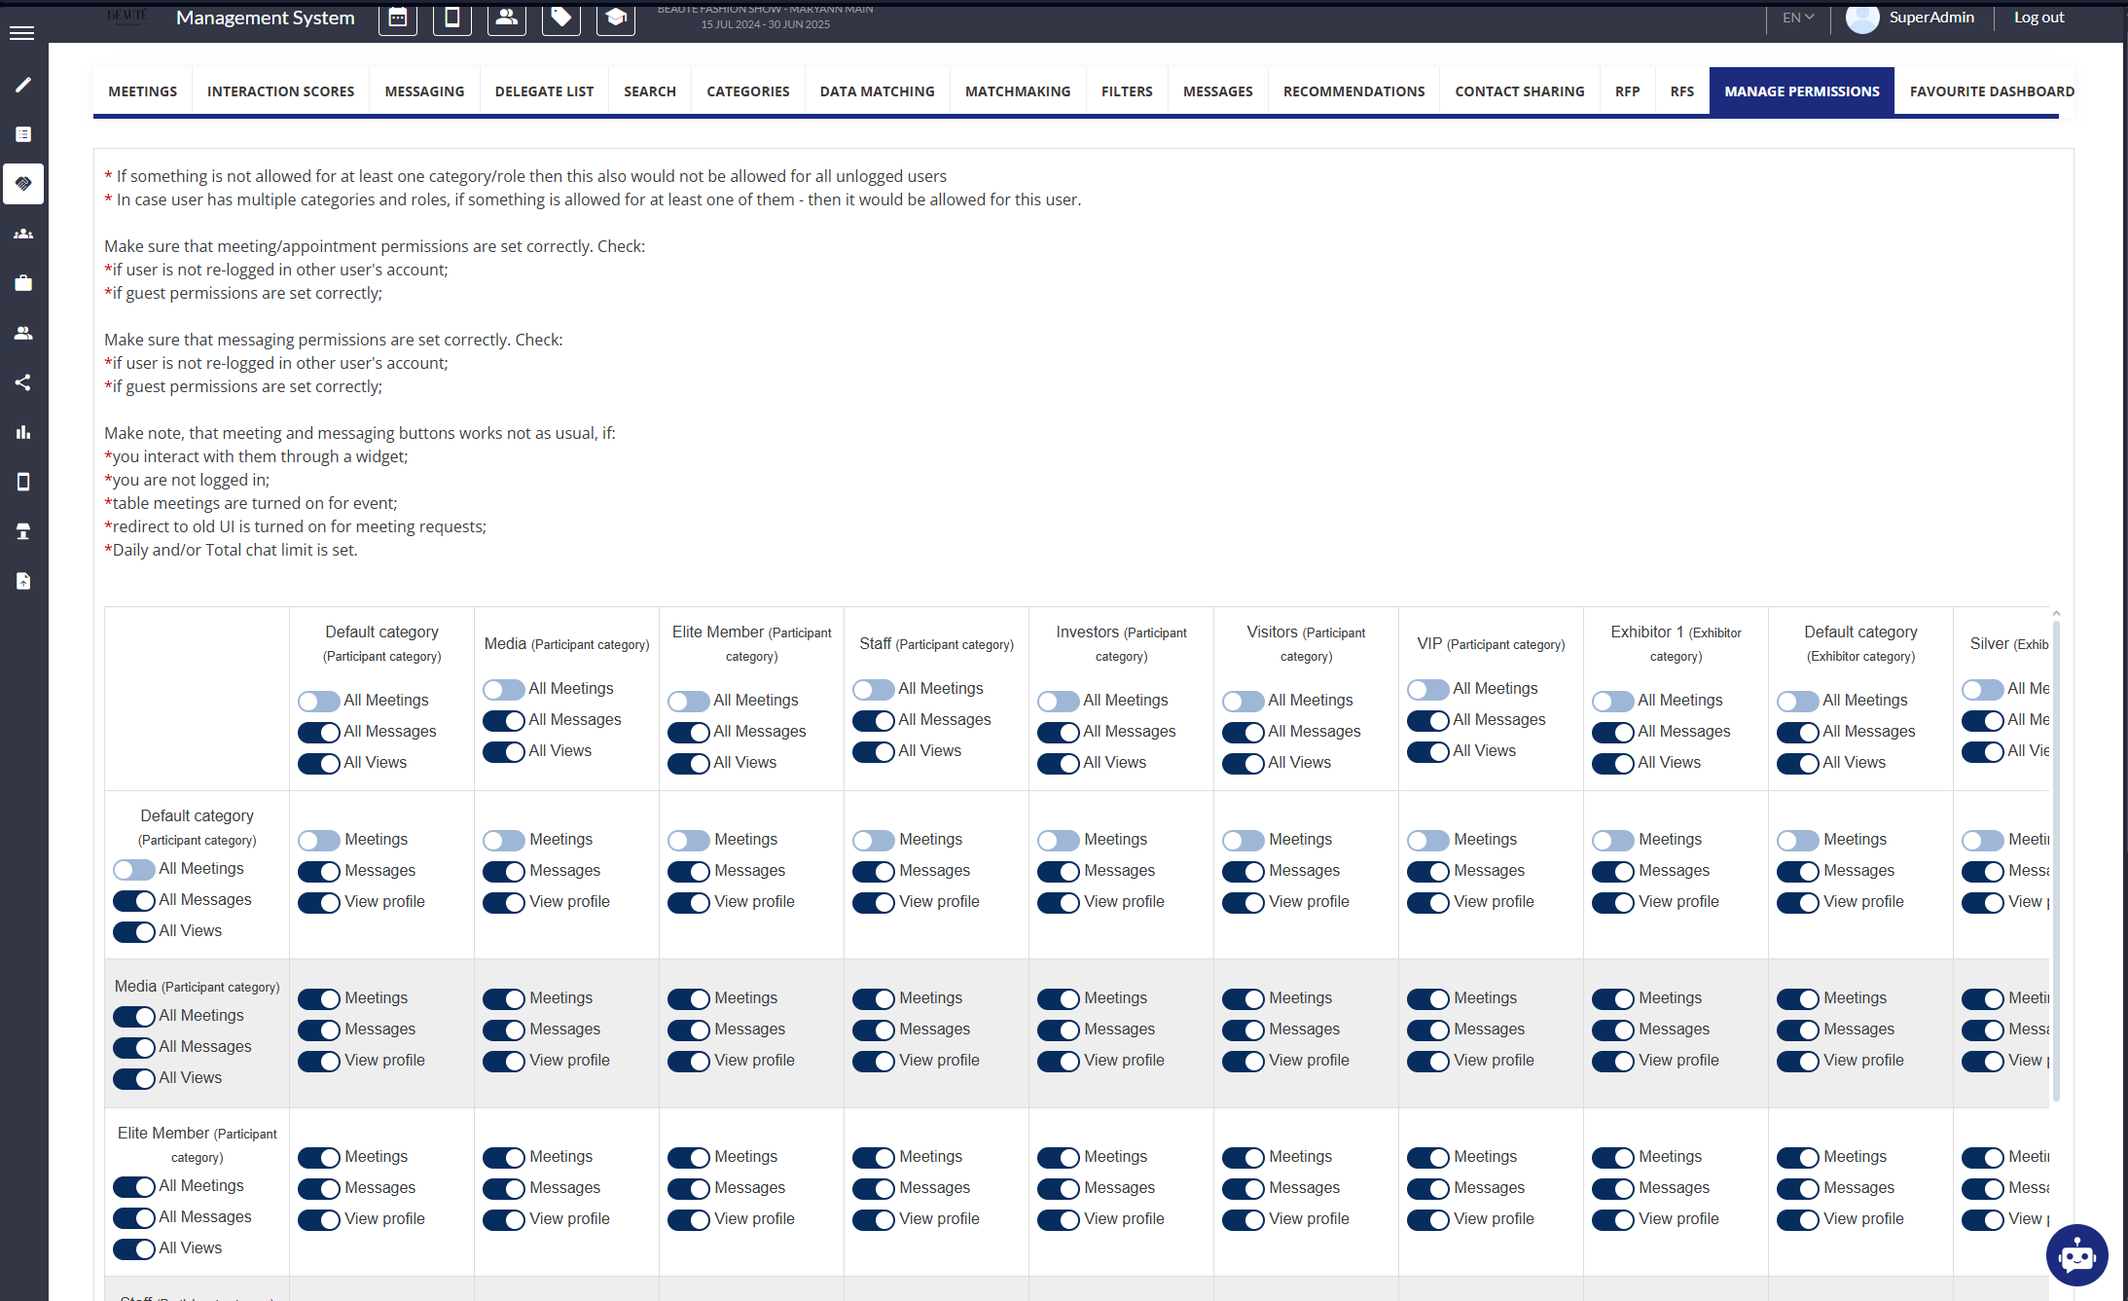Click the calendar icon in top header
The height and width of the screenshot is (1301, 2128).
(397, 18)
